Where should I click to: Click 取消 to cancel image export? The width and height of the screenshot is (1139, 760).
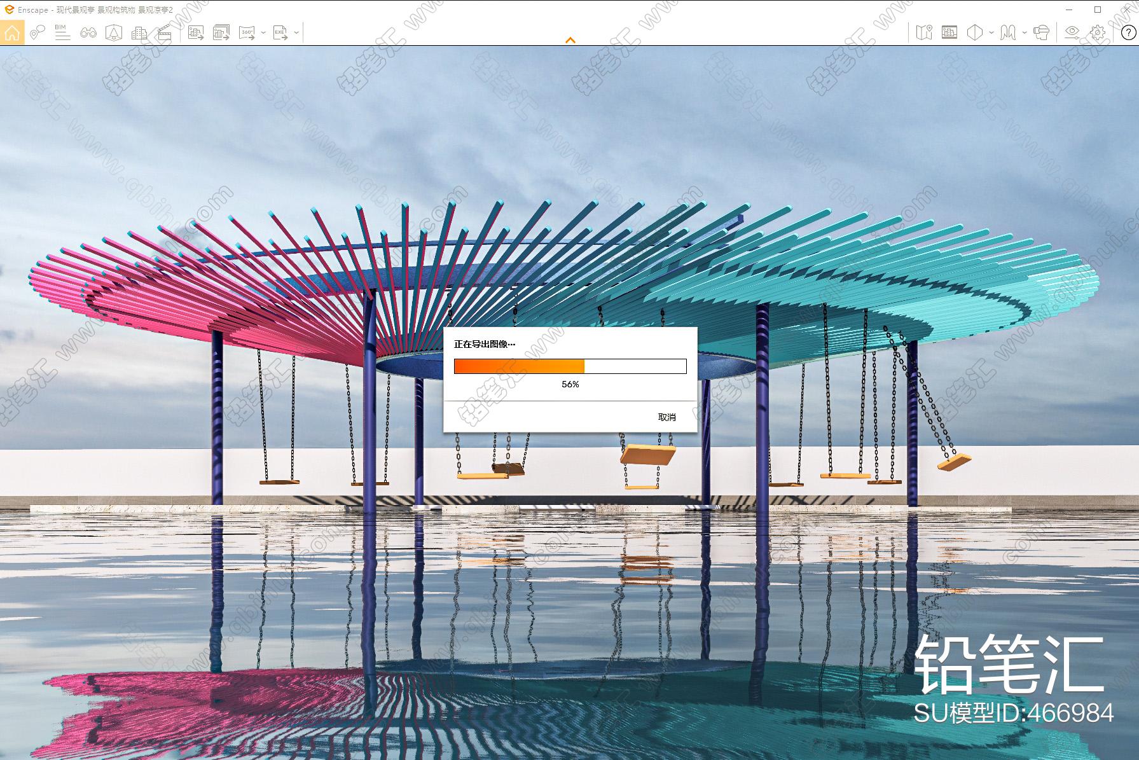click(666, 417)
